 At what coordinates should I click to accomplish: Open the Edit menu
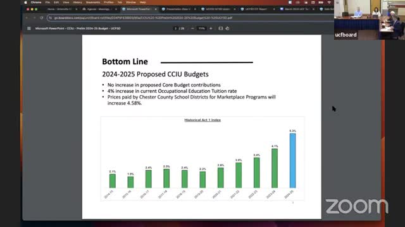(x=56, y=3)
